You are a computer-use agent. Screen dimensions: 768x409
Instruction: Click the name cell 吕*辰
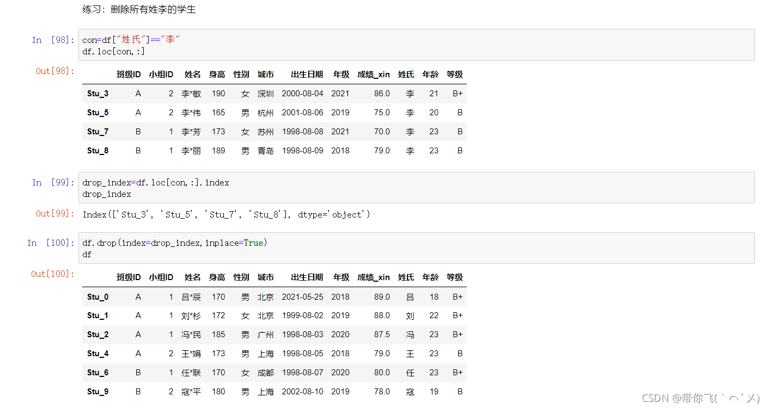click(x=191, y=297)
